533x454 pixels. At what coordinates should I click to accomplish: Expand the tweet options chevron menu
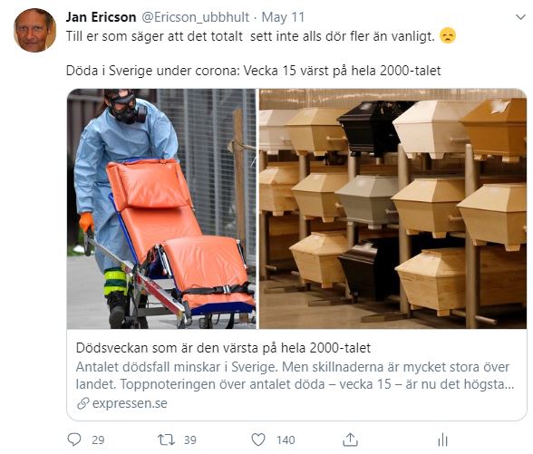pyautogui.click(x=520, y=17)
